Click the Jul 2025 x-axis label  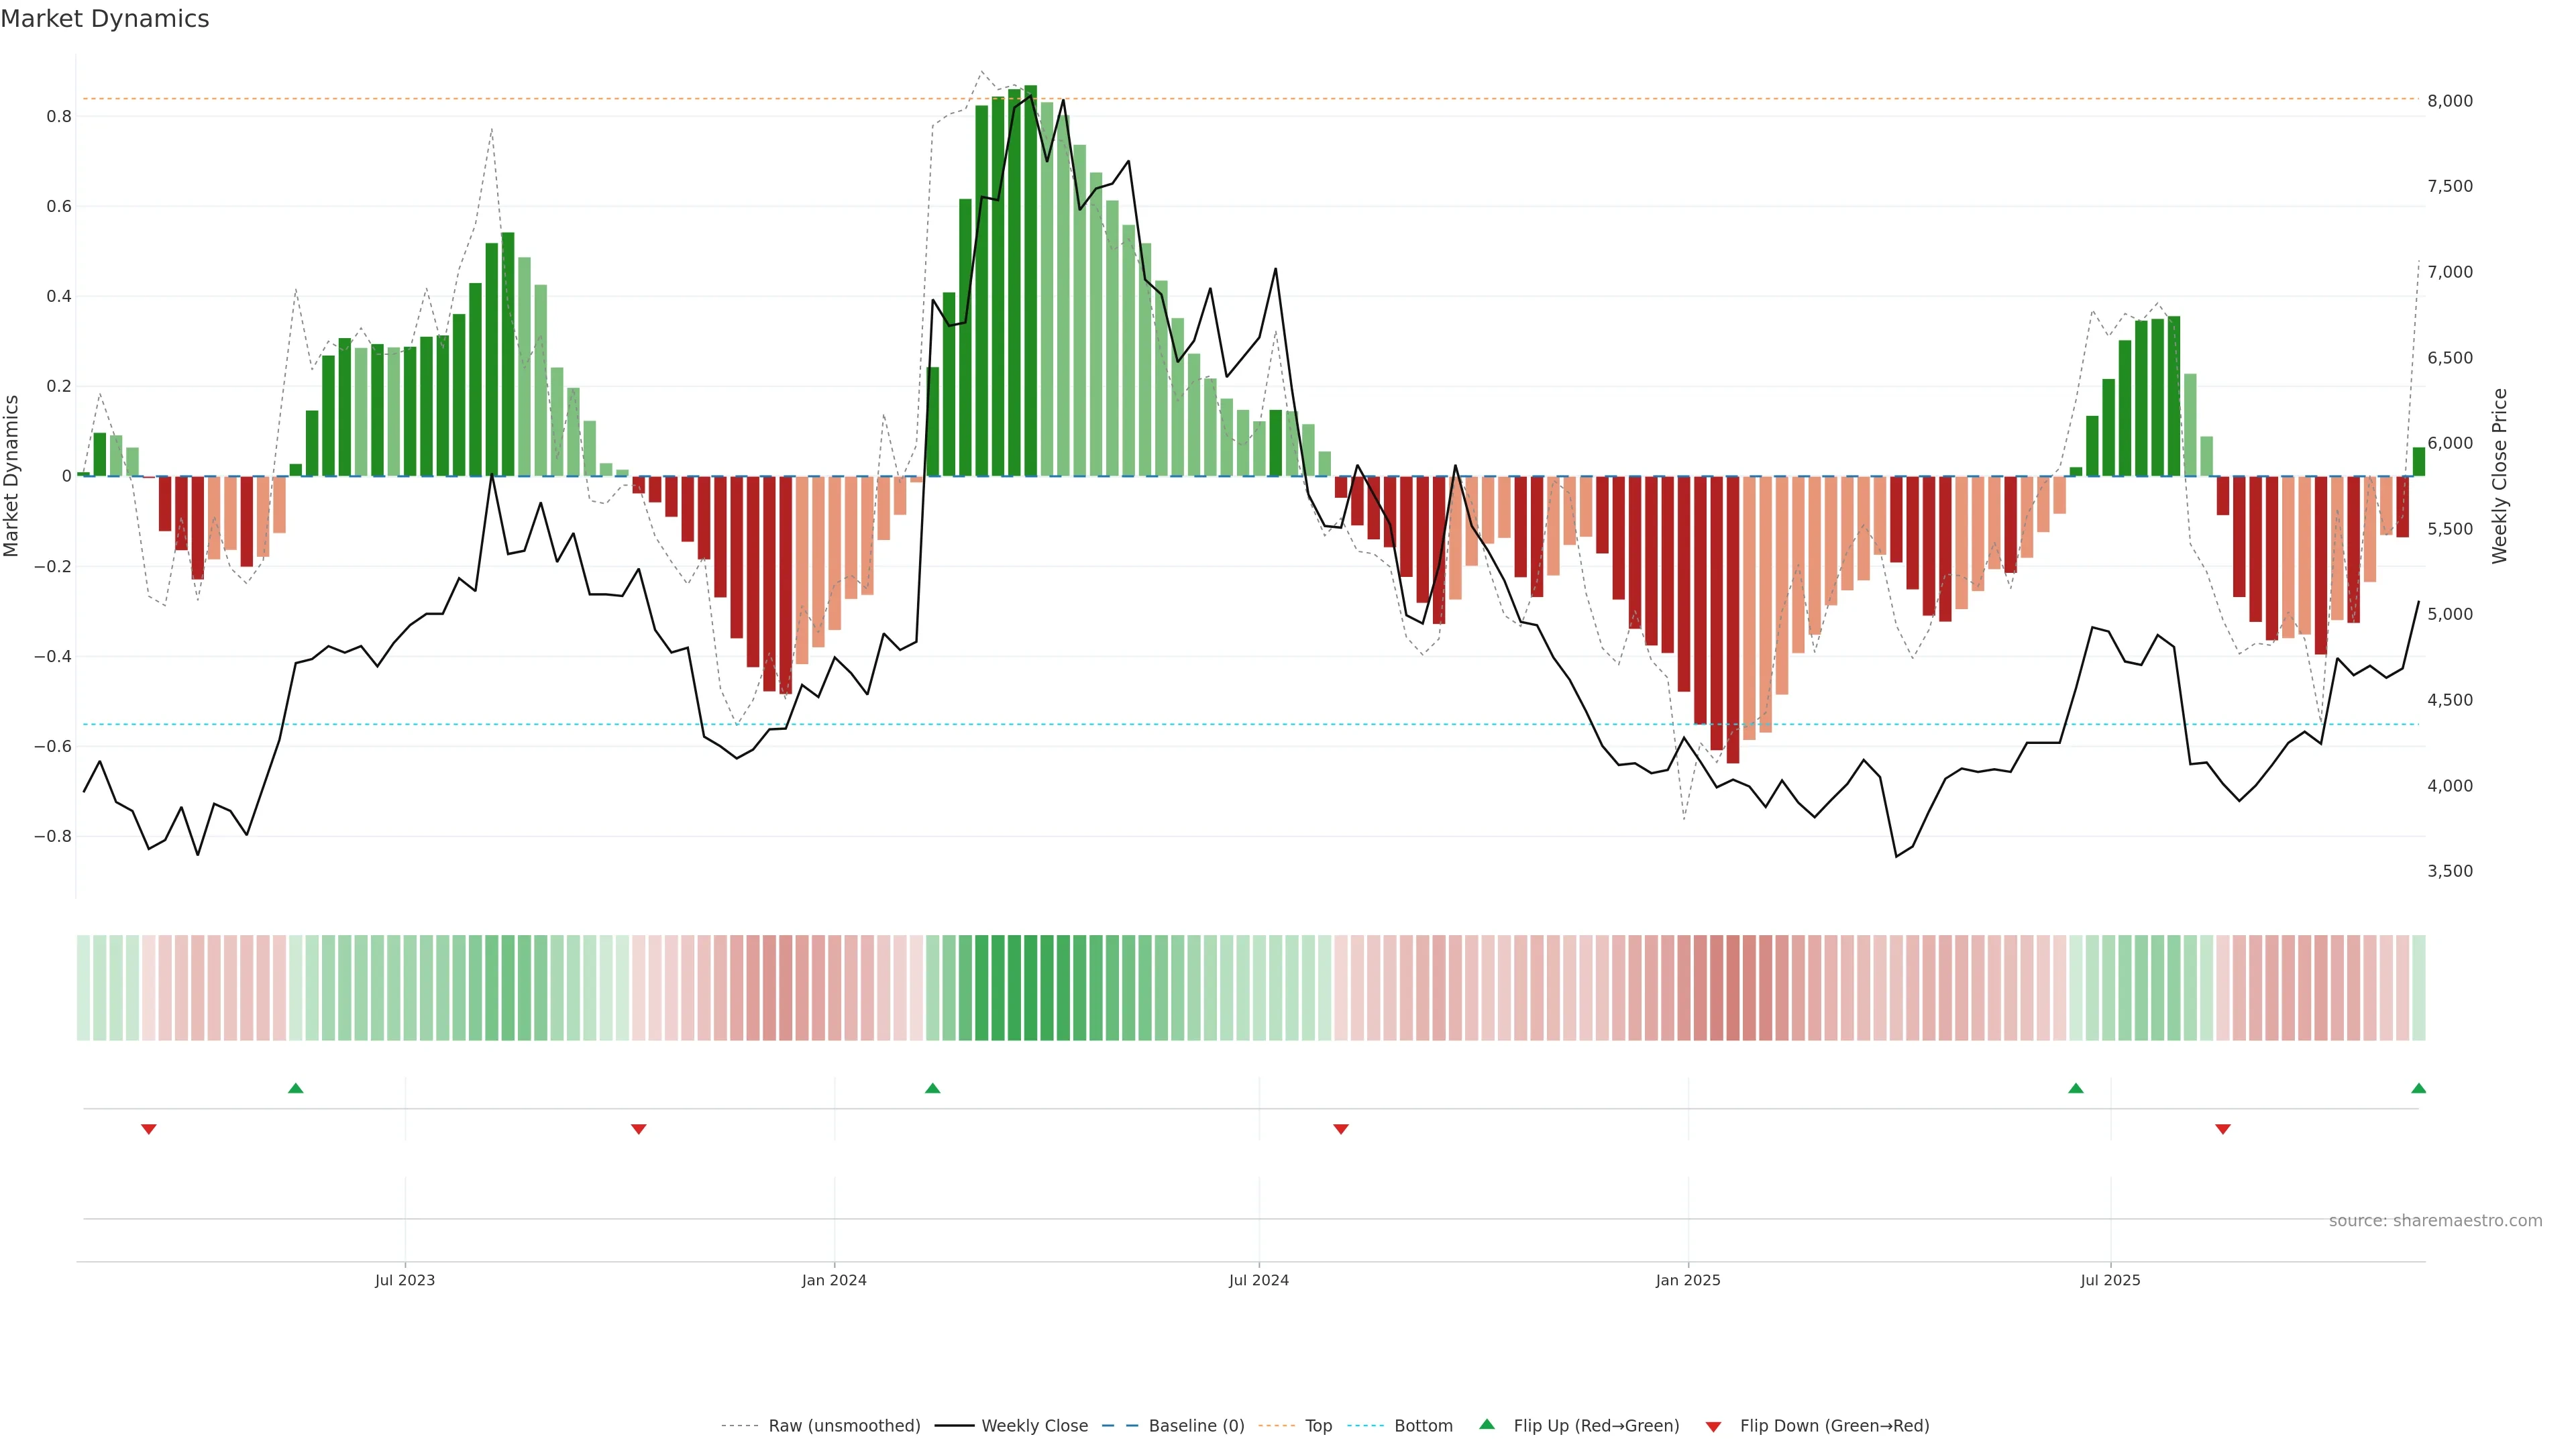[2110, 1280]
